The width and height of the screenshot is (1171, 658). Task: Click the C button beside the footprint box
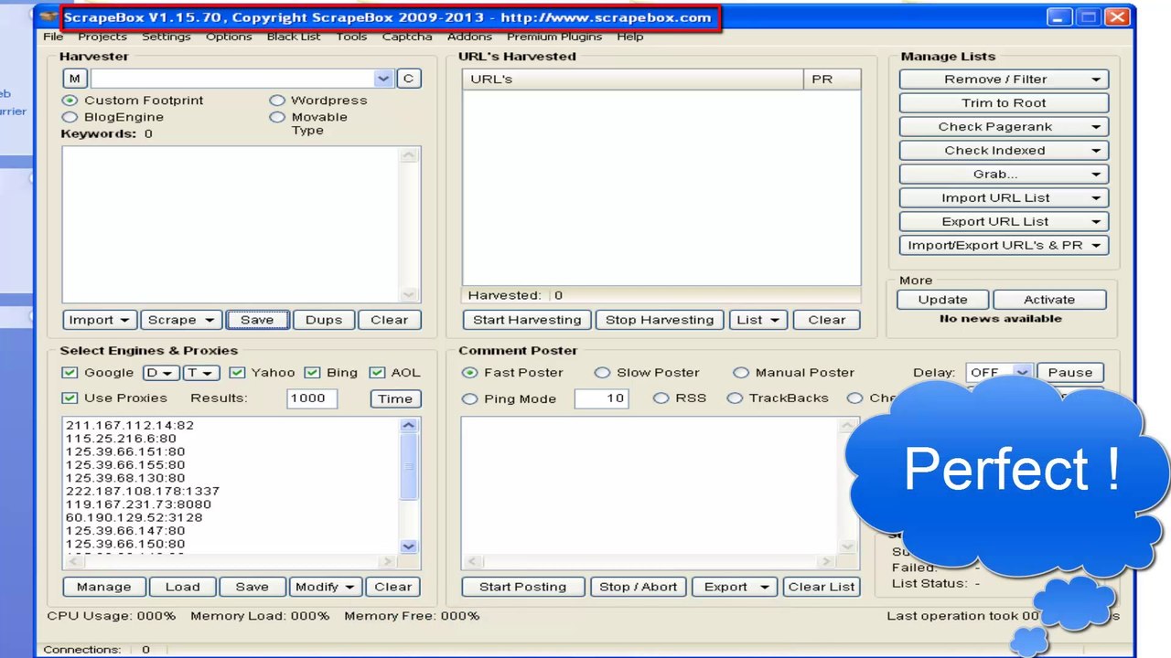(409, 79)
